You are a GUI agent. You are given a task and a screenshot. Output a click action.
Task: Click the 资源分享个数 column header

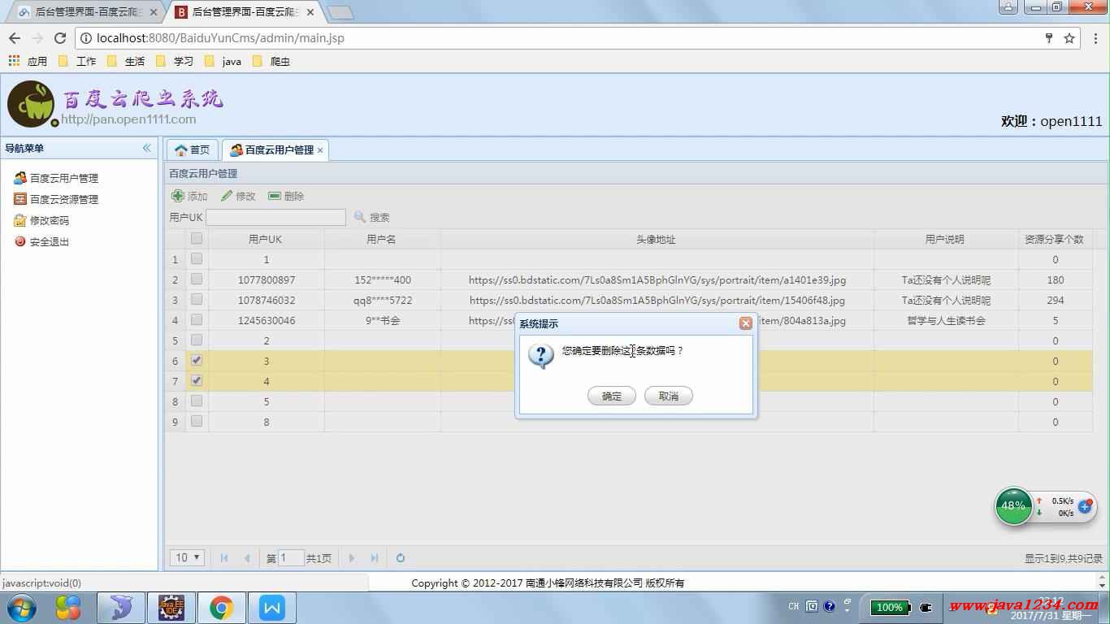[x=1055, y=239]
